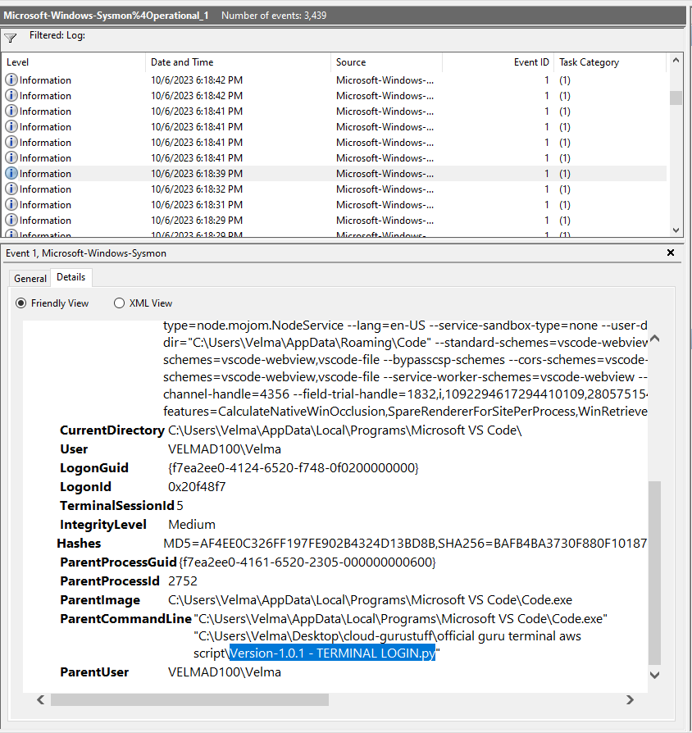Click event list scroll up arrow
Screen dimensions: 692x733
(x=676, y=61)
